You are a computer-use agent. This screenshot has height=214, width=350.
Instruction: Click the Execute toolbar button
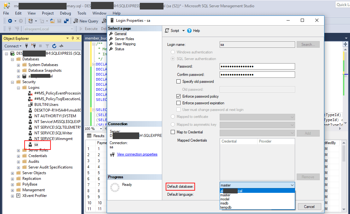tap(89, 29)
